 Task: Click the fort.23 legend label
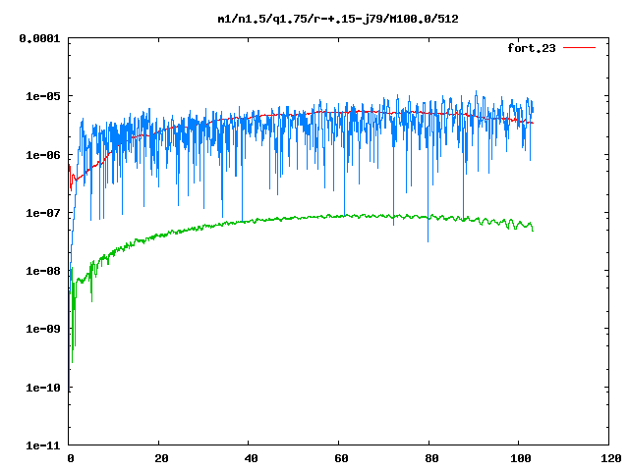532,48
